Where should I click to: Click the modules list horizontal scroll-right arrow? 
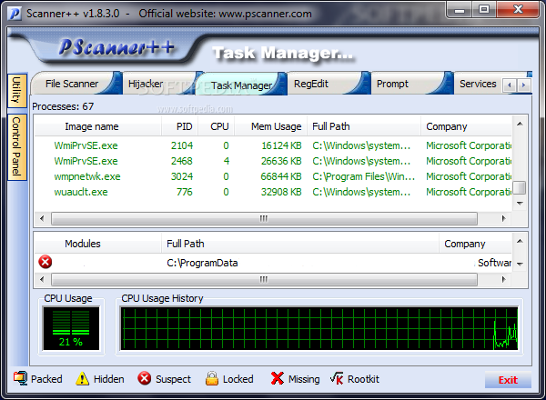pyautogui.click(x=503, y=279)
